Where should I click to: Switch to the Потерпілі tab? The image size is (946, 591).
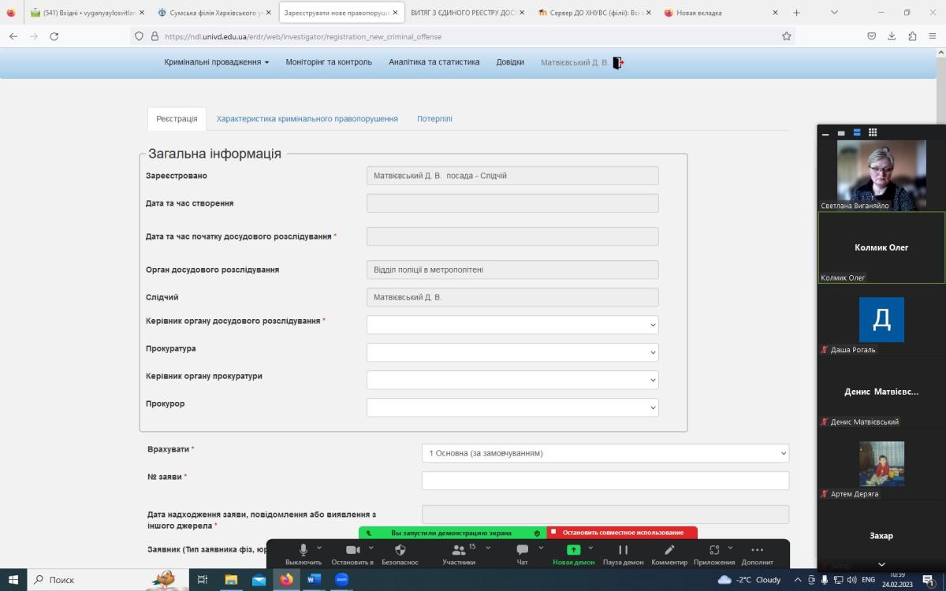(434, 119)
